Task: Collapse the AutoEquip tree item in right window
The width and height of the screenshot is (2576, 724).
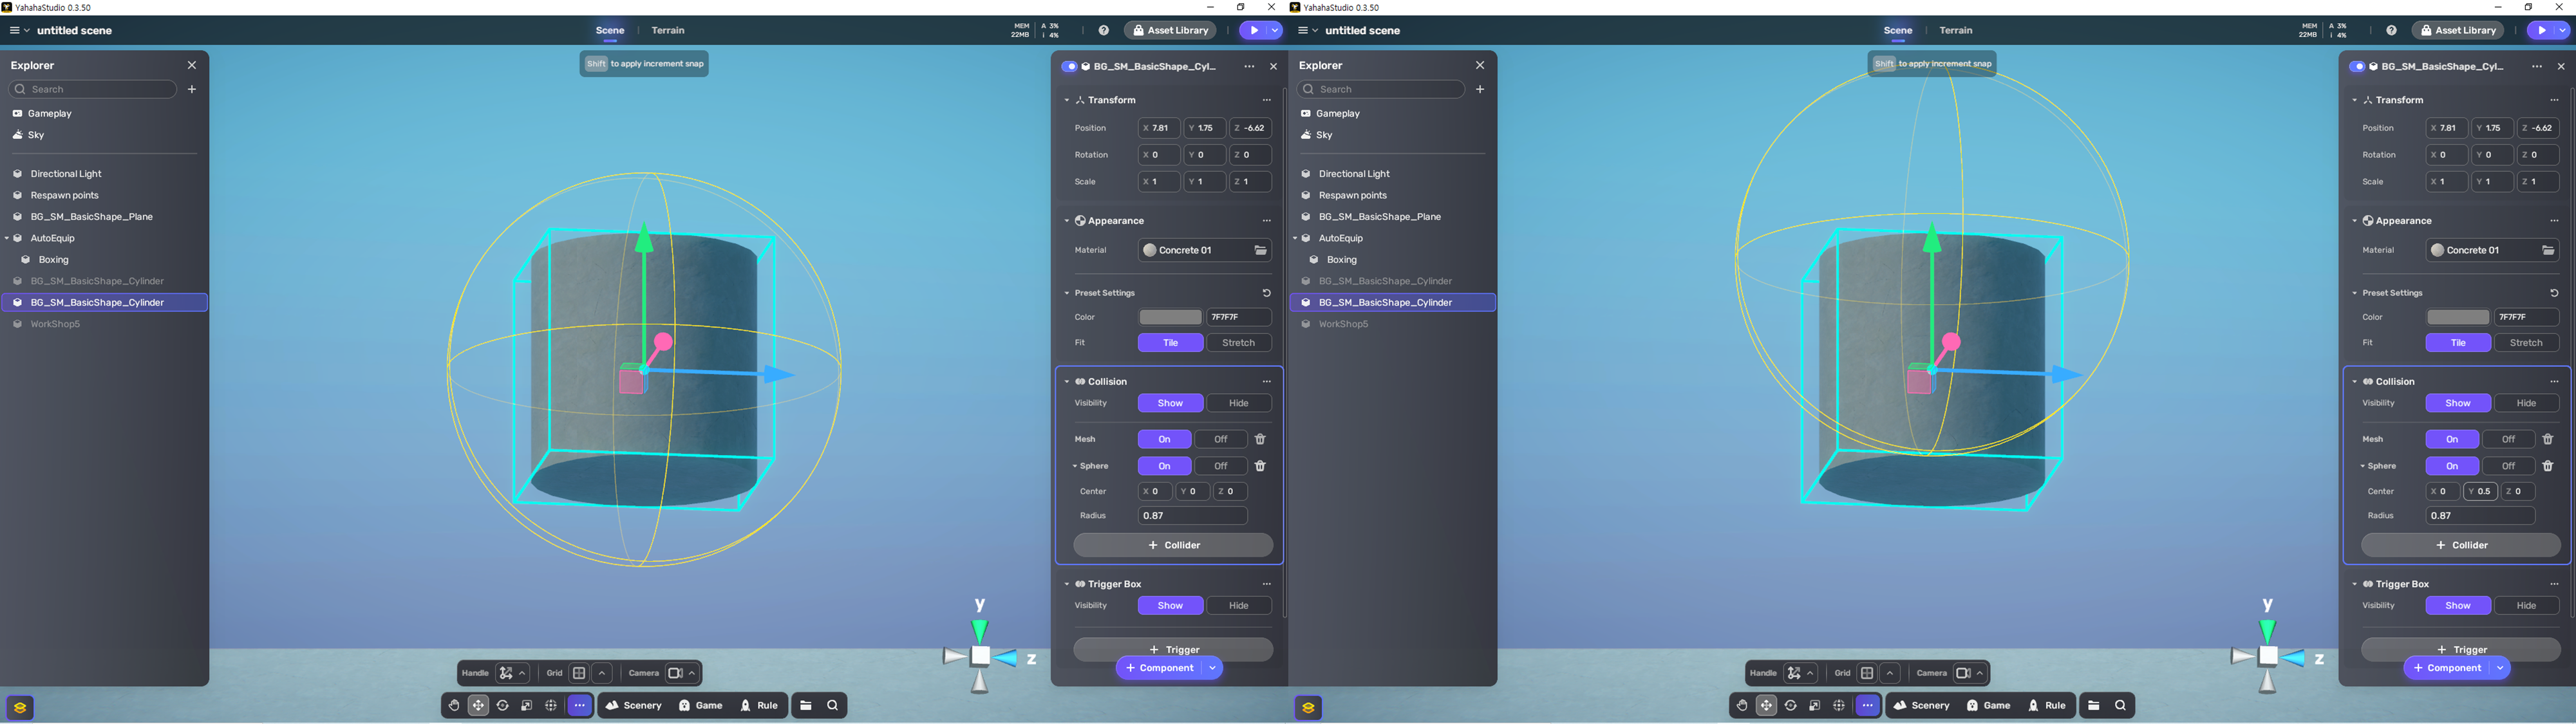Action: point(1295,238)
